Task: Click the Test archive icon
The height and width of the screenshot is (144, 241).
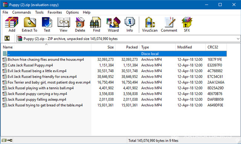Action: click(47, 22)
